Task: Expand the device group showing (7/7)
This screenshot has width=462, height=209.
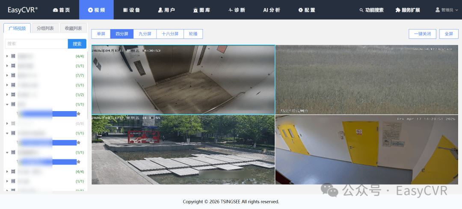Action: [7, 75]
